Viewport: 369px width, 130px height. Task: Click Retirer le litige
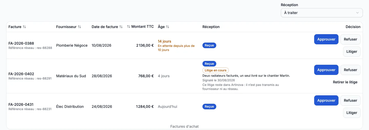point(345,82)
